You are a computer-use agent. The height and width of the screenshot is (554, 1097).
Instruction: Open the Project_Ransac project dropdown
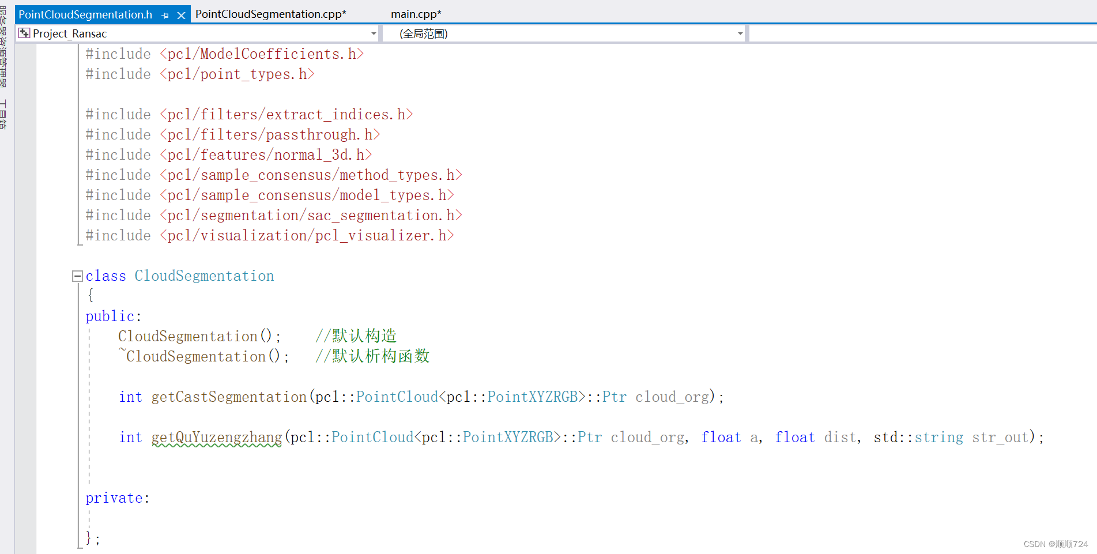[x=373, y=33]
